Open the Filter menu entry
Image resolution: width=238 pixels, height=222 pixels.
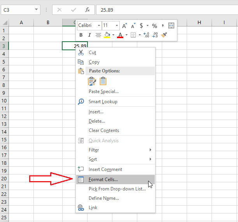click(x=115, y=150)
